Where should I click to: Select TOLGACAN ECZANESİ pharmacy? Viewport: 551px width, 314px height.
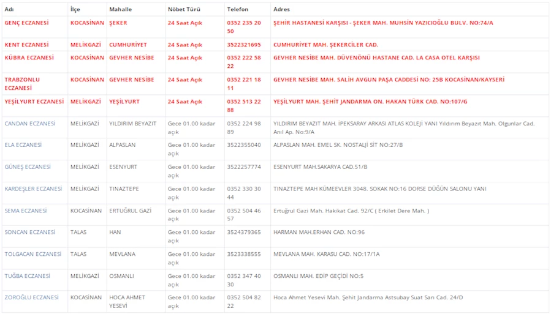tap(33, 254)
